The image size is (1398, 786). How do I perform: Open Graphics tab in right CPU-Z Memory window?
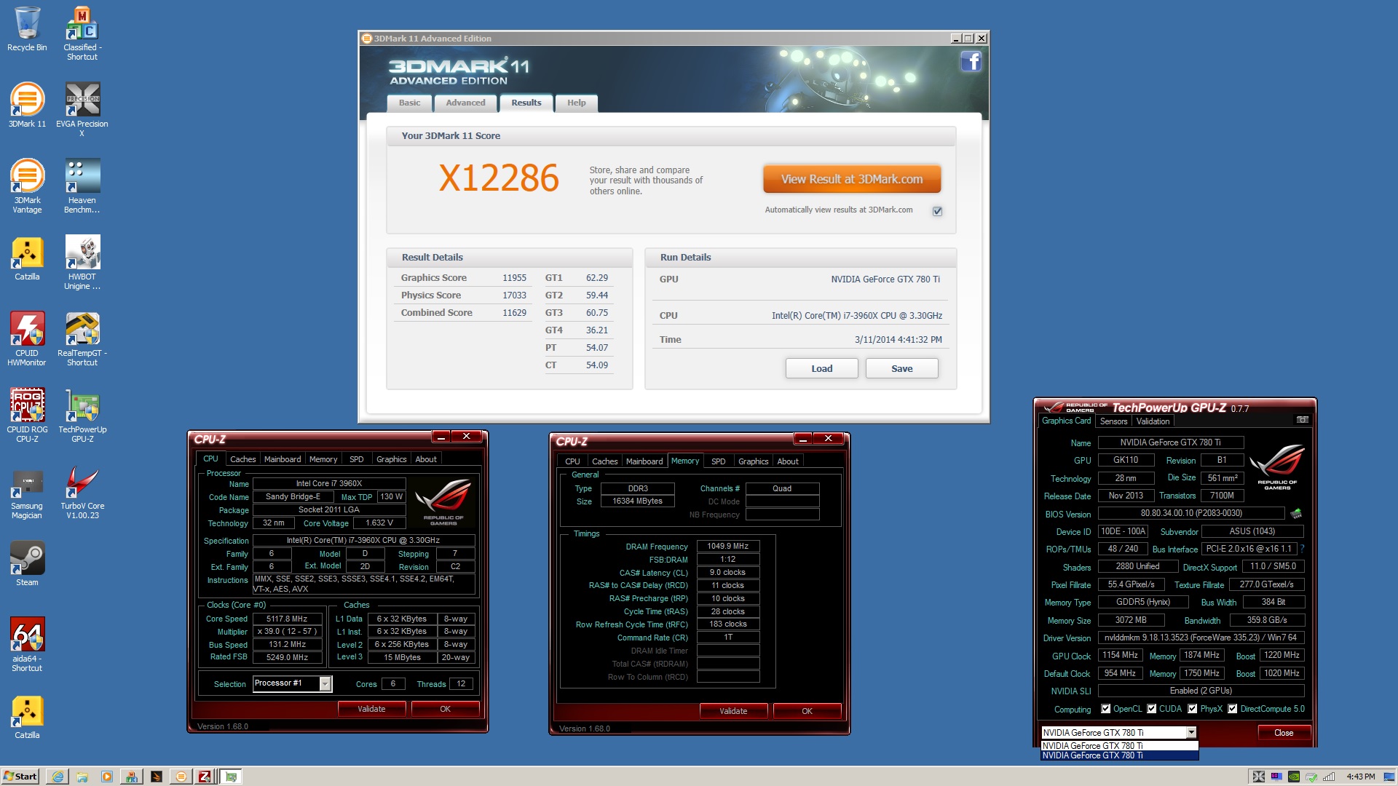[753, 461]
